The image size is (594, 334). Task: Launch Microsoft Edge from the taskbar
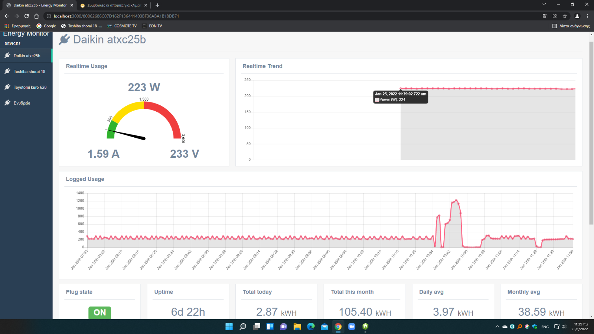pyautogui.click(x=311, y=327)
